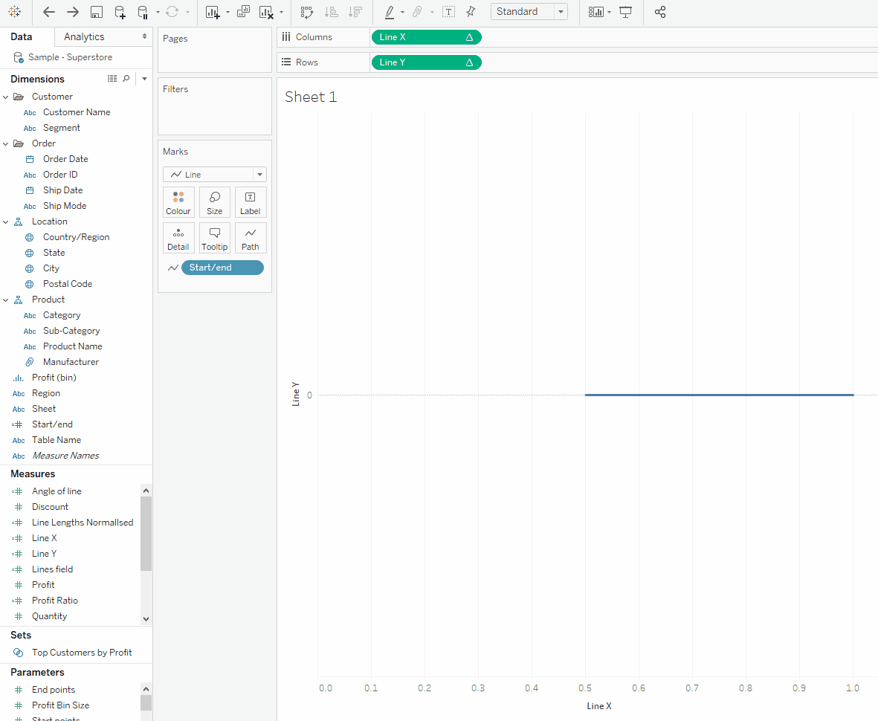Select the Customer Name dimension

pos(77,112)
